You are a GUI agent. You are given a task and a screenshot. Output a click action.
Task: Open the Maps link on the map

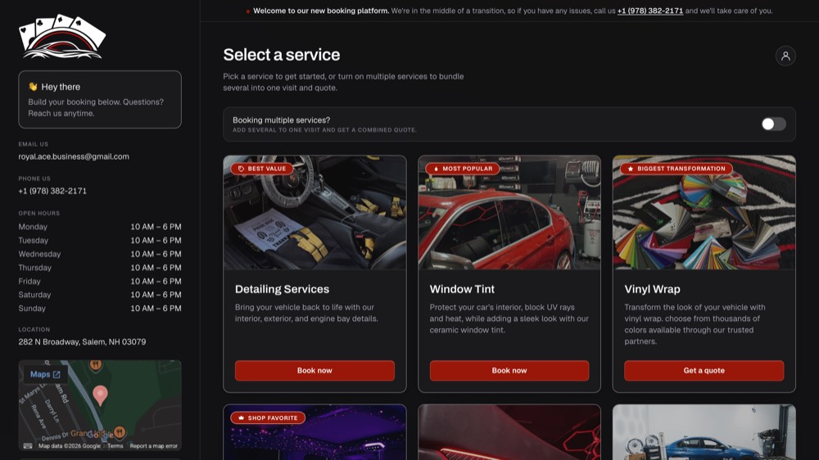click(x=45, y=374)
